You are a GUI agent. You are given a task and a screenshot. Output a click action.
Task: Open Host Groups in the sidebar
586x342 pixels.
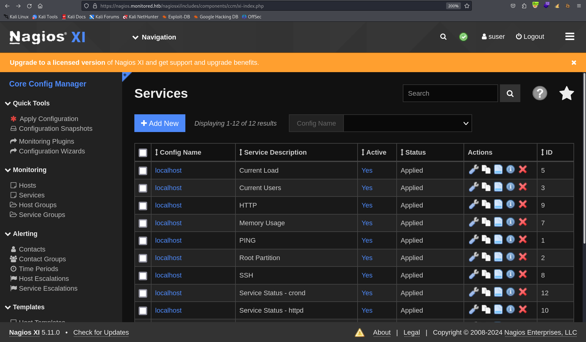click(33, 205)
